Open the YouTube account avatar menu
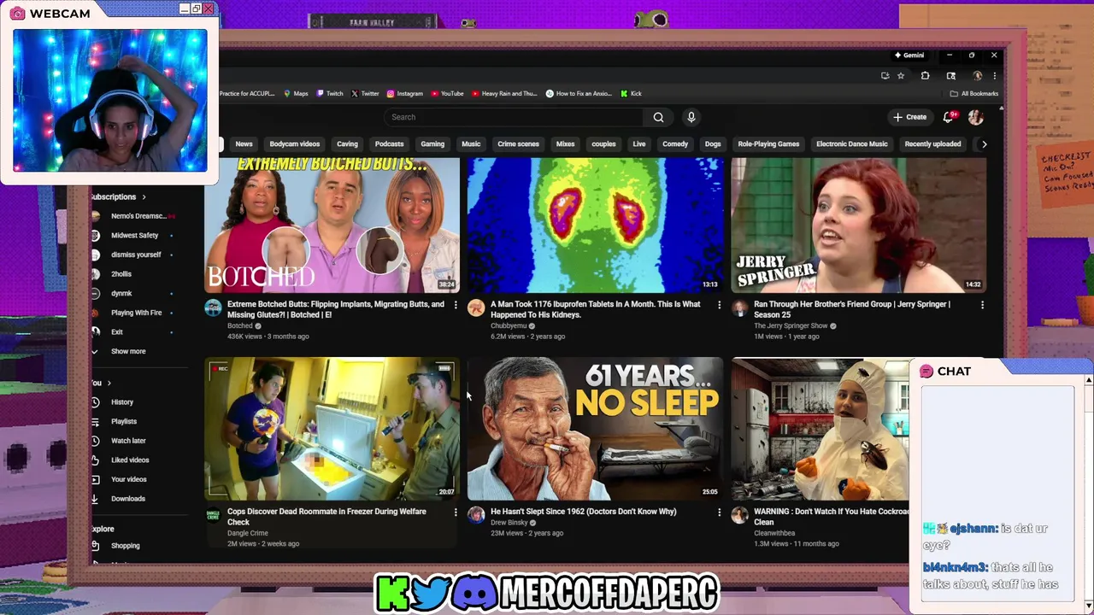The height and width of the screenshot is (615, 1094). (975, 117)
